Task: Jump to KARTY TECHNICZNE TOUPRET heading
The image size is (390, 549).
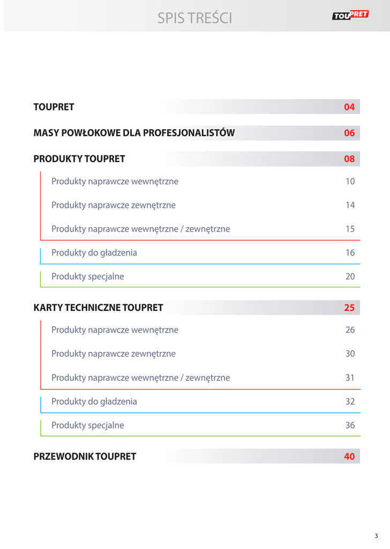Action: pyautogui.click(x=98, y=308)
